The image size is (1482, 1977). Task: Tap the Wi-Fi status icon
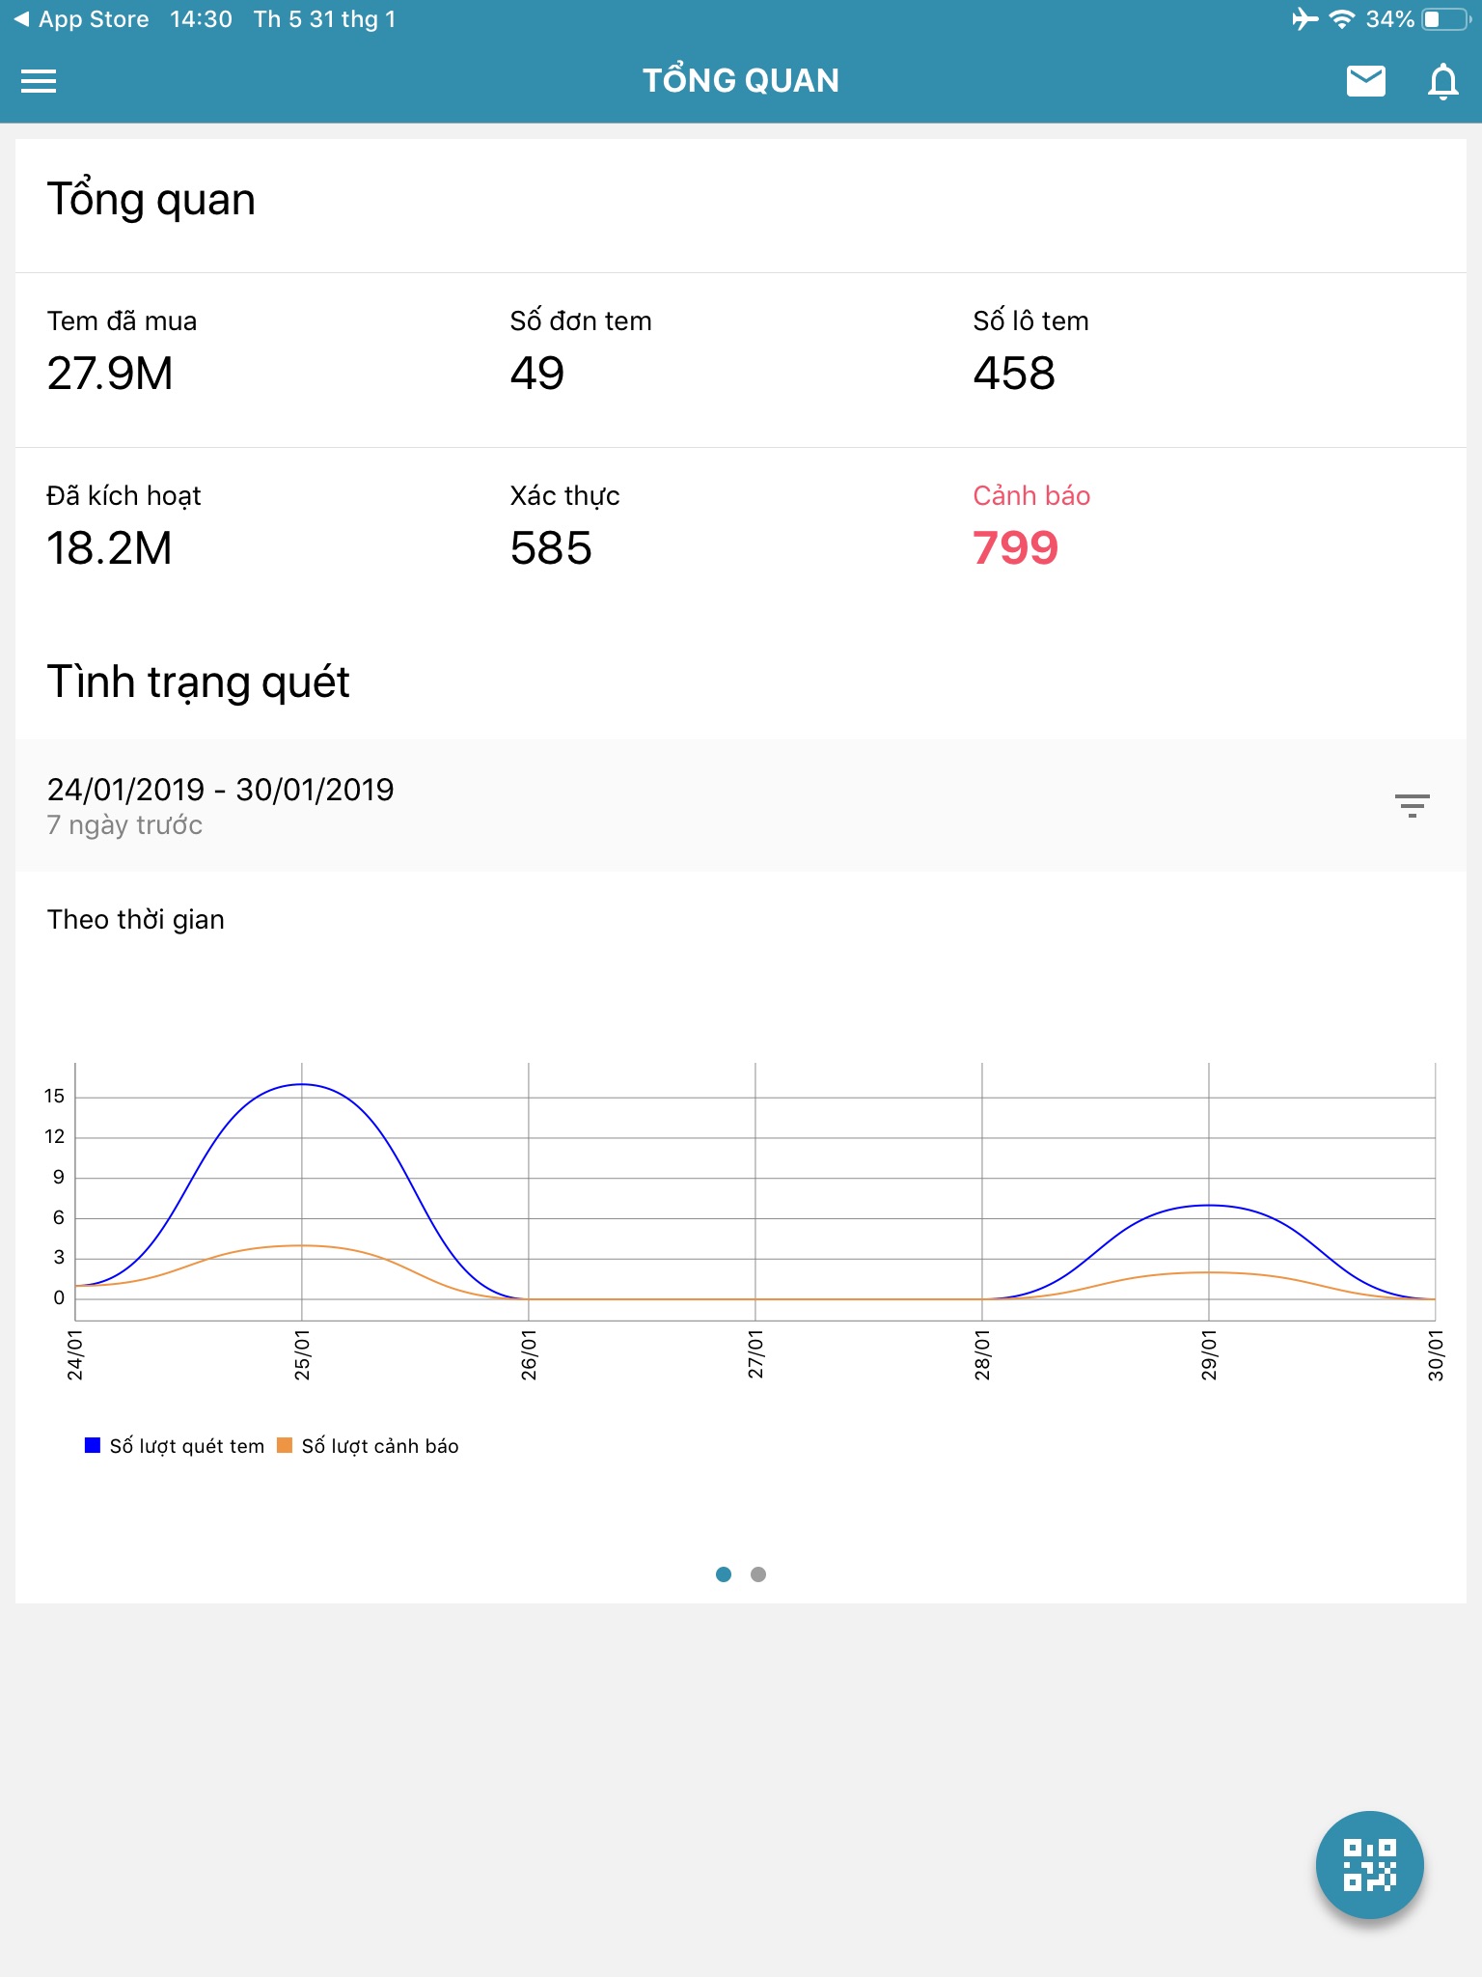click(x=1341, y=19)
